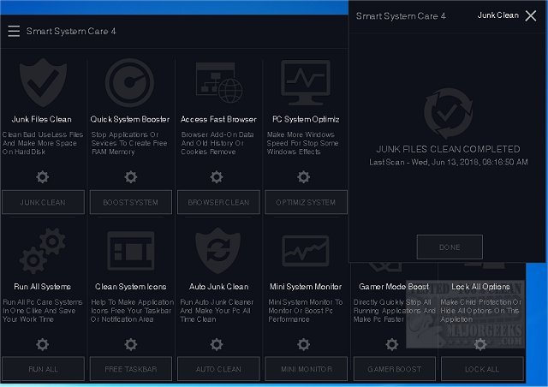The image size is (548, 387).
Task: Open settings gear under Clean System Icons
Action: coord(131,344)
